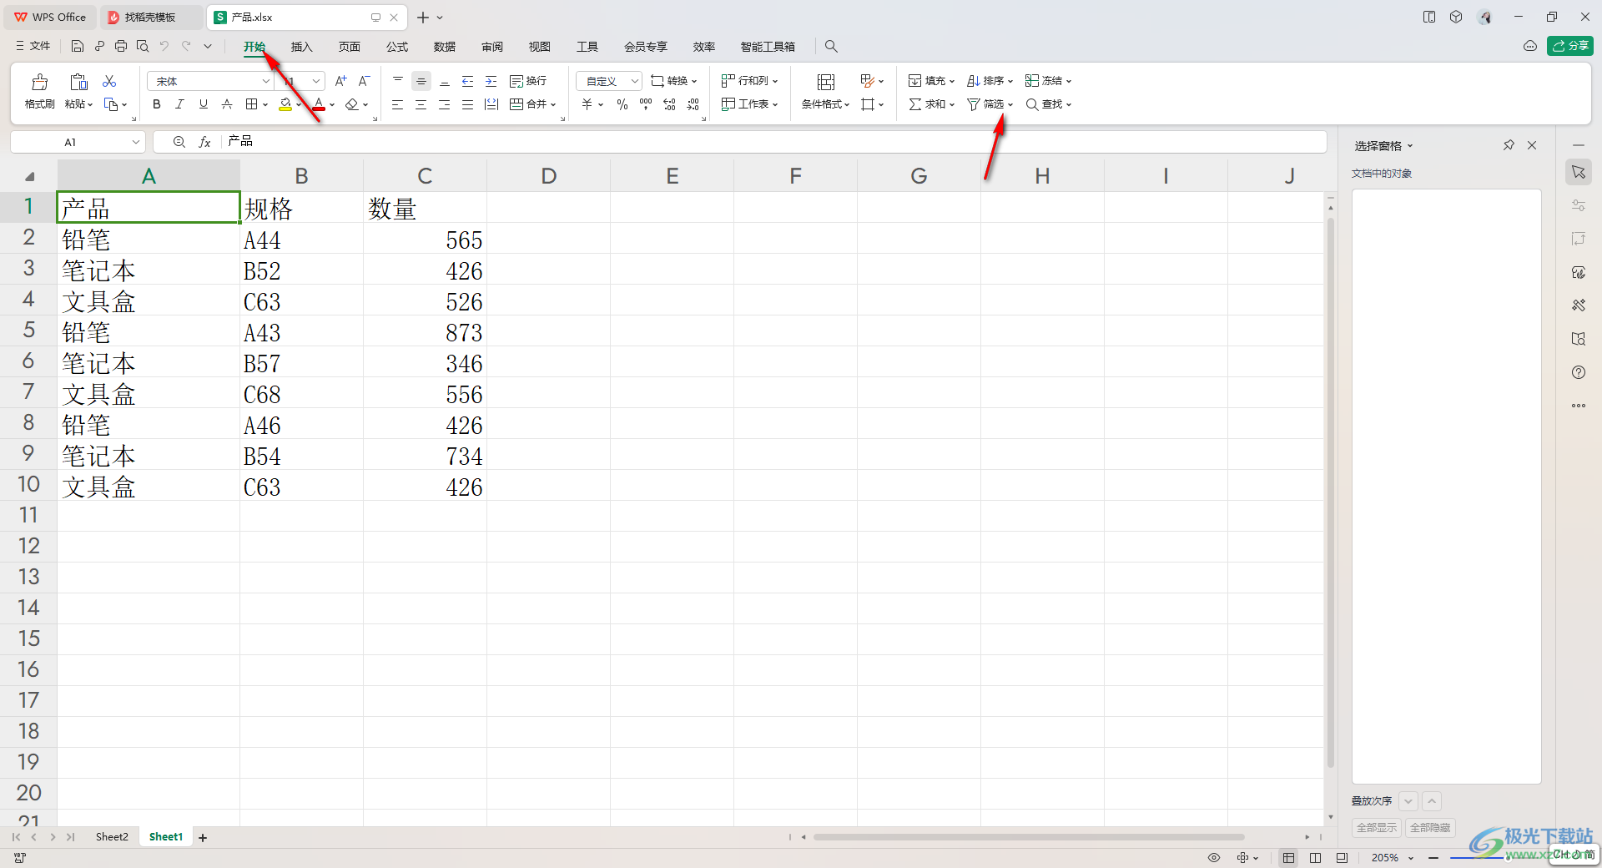The width and height of the screenshot is (1602, 868).
Task: Click the vertical scrollbar of the sheet
Action: pyautogui.click(x=1331, y=492)
